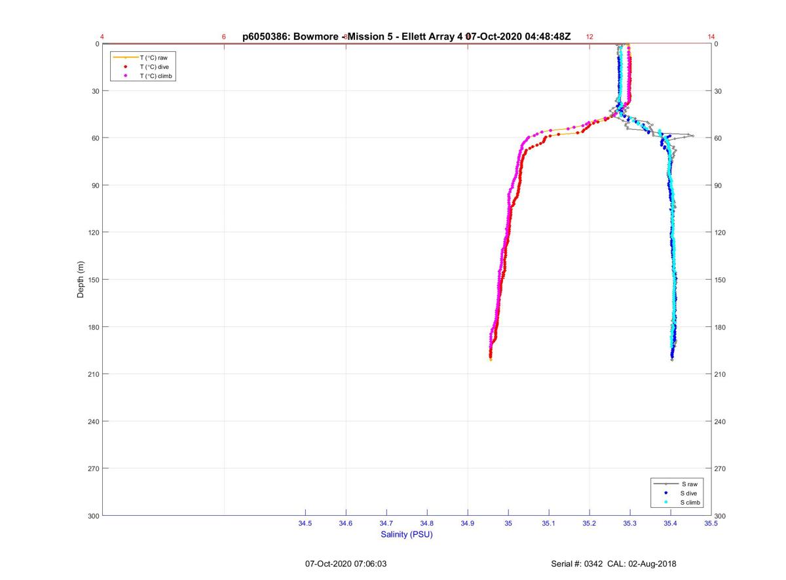This screenshot has height=580, width=786.
Task: Select the 35.2 salinity tick label
Action: pyautogui.click(x=589, y=524)
